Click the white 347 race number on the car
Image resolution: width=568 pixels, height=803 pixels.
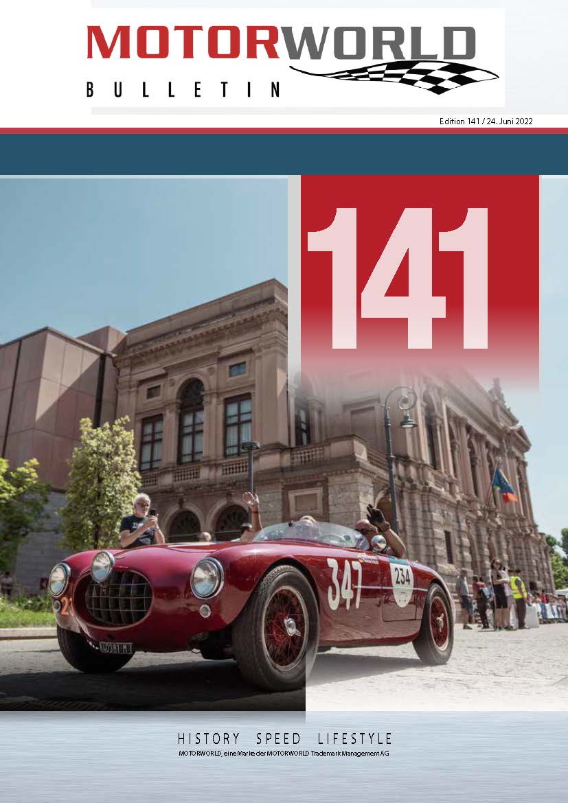(344, 583)
